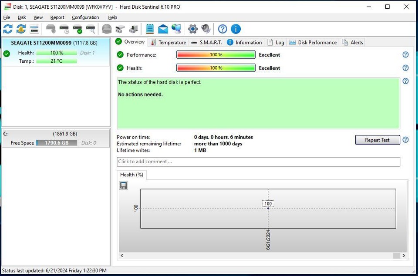Viewport: 418px width, 276px height.
Task: Click the disk with green checkmark icon
Action: [78, 29]
